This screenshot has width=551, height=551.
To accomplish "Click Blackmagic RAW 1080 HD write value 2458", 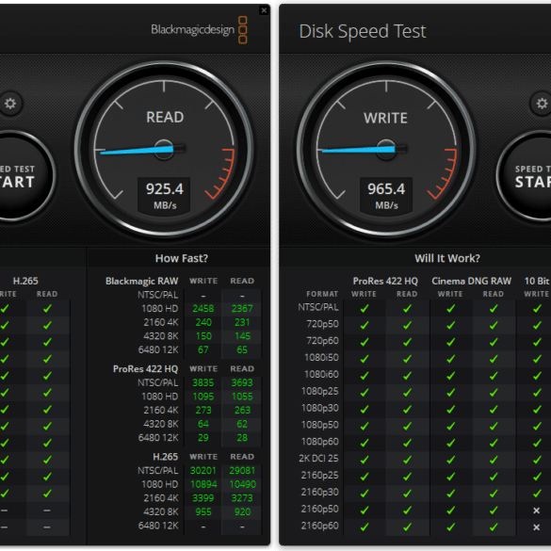I will (x=203, y=309).
